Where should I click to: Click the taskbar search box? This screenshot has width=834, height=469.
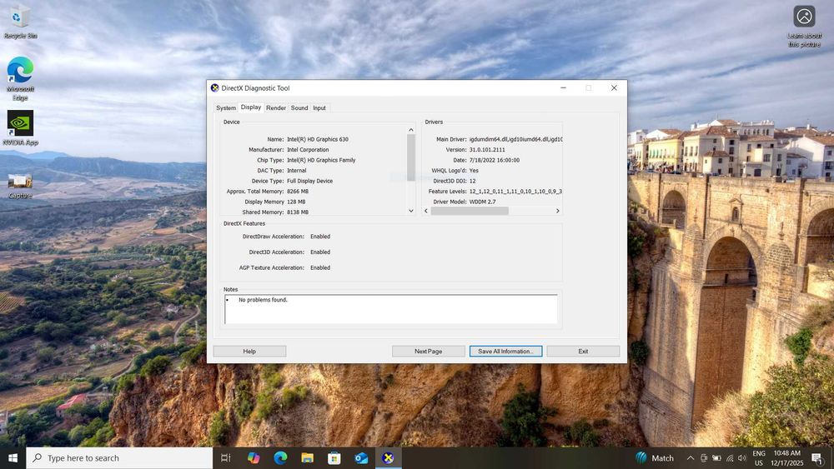tap(119, 458)
